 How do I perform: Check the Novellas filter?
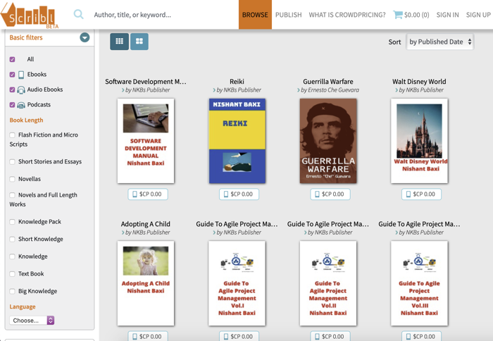[x=12, y=180]
